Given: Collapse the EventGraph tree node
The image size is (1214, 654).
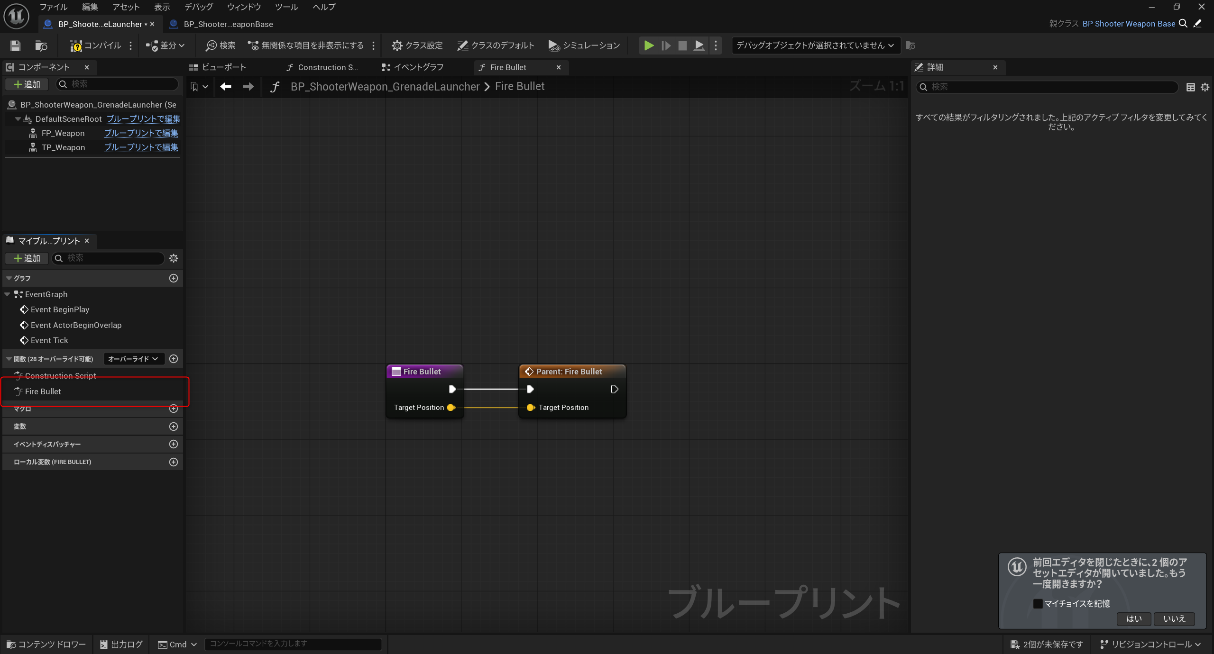Looking at the screenshot, I should coord(7,294).
